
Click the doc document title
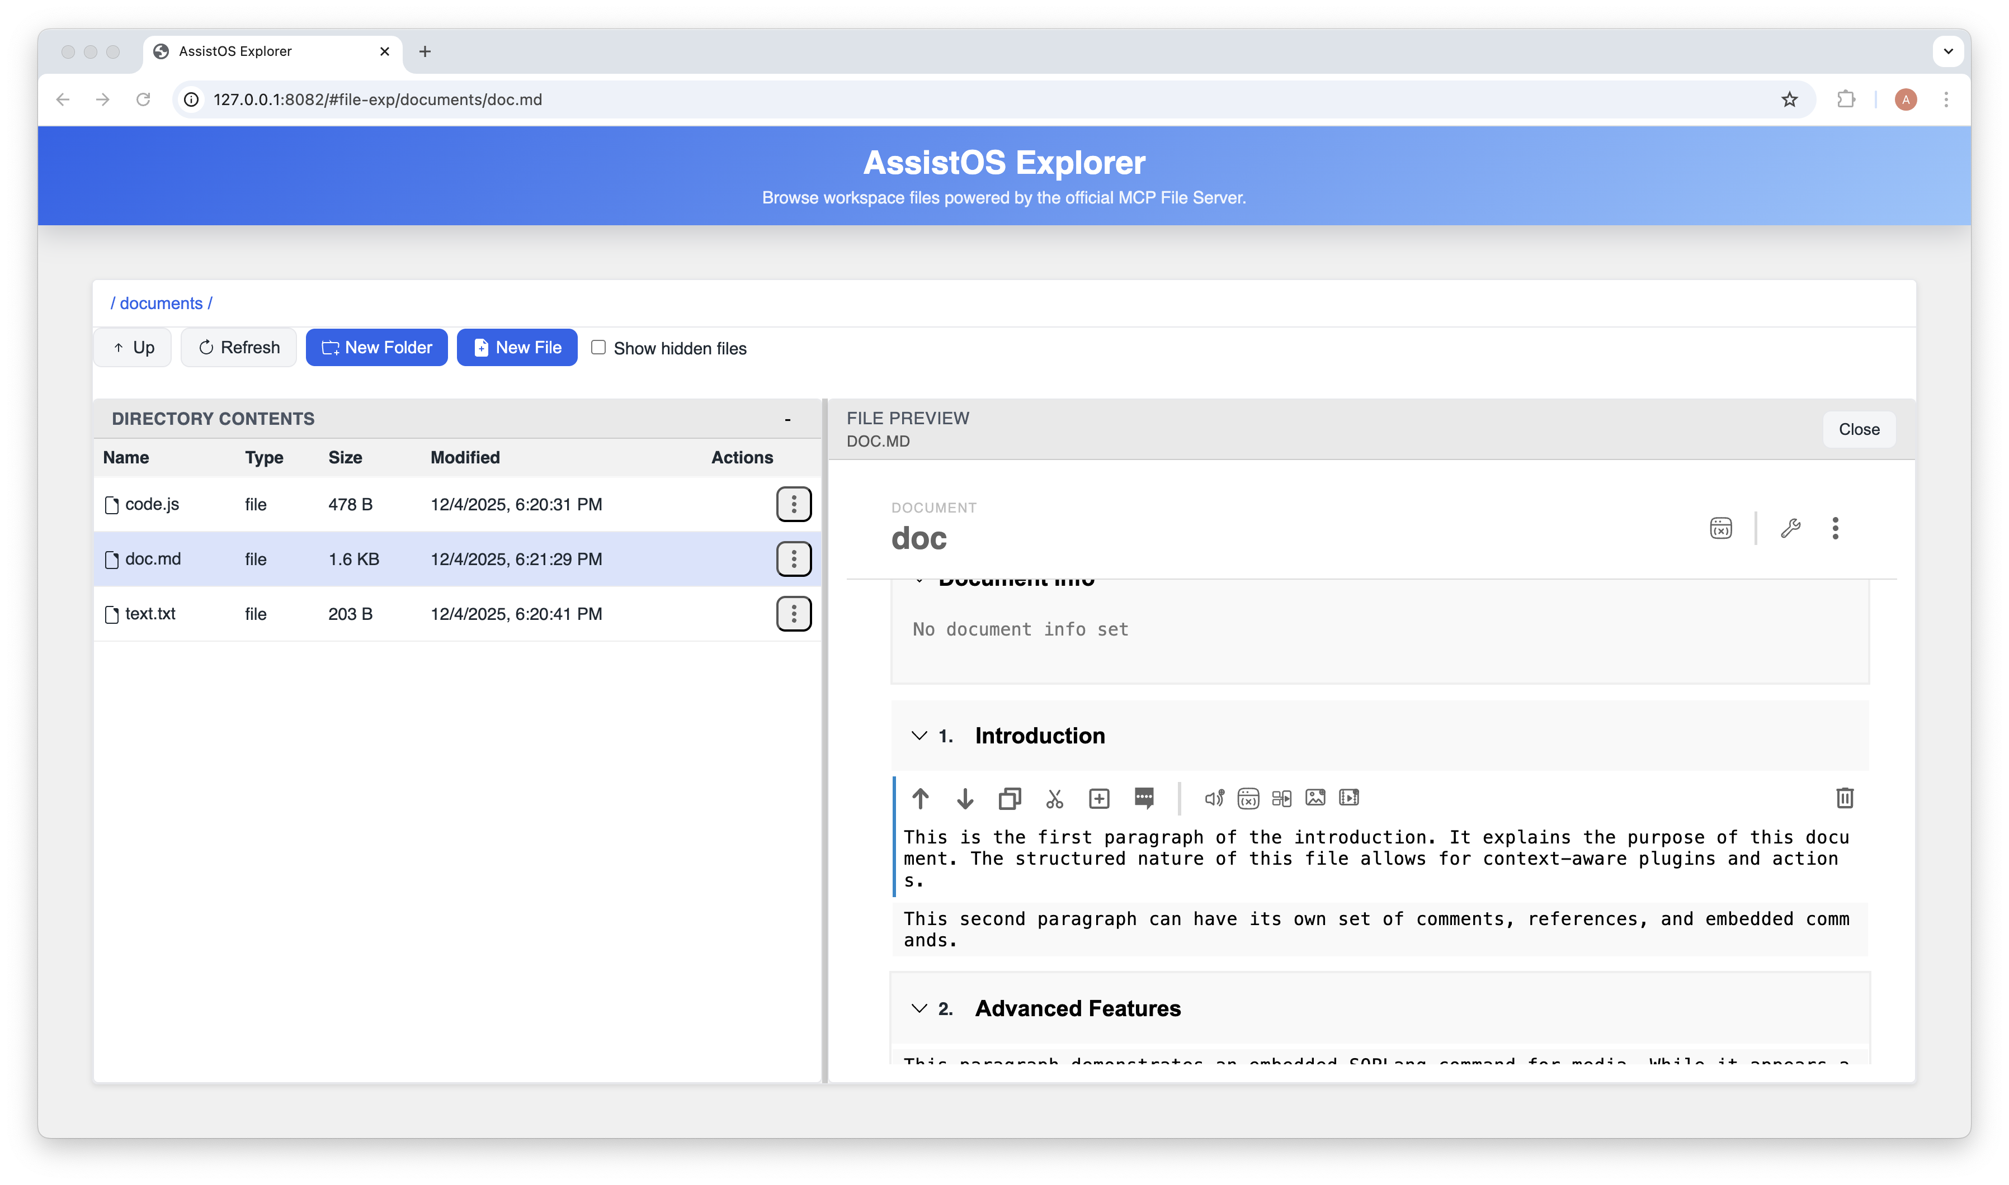918,538
